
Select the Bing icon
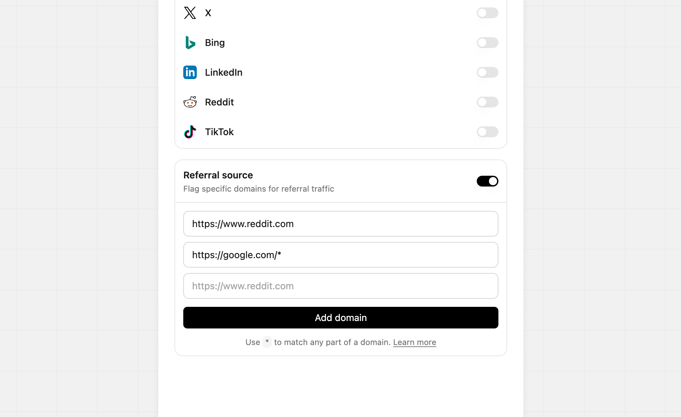pos(190,43)
